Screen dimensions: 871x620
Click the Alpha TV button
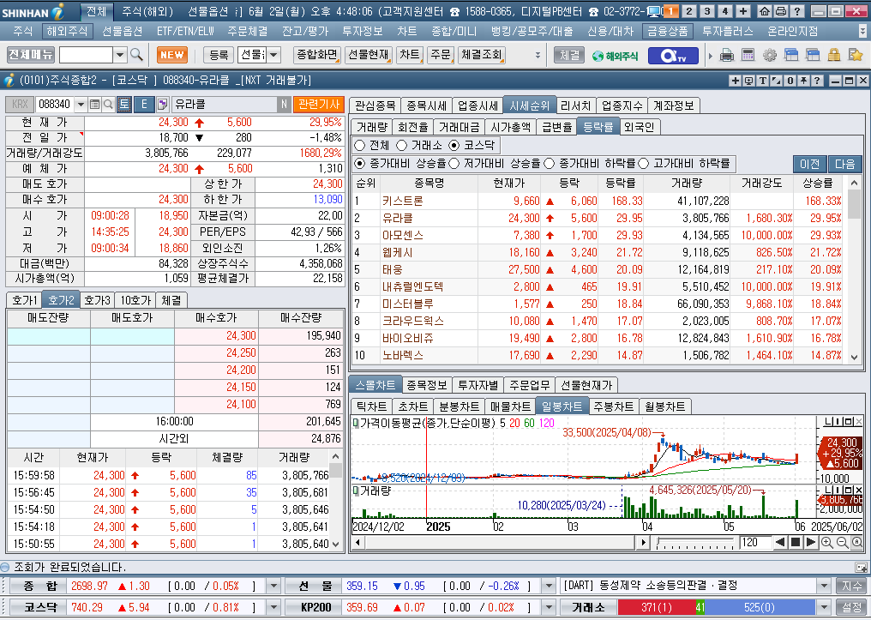[673, 56]
